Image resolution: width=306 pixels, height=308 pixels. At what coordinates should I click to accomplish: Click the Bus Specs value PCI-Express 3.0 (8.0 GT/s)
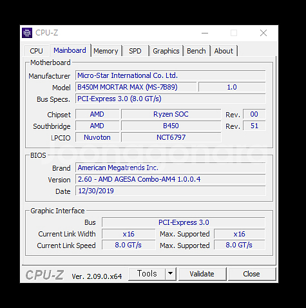pyautogui.click(x=171, y=99)
